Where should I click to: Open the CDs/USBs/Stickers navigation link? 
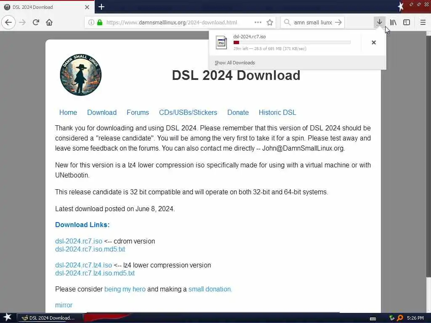[188, 112]
